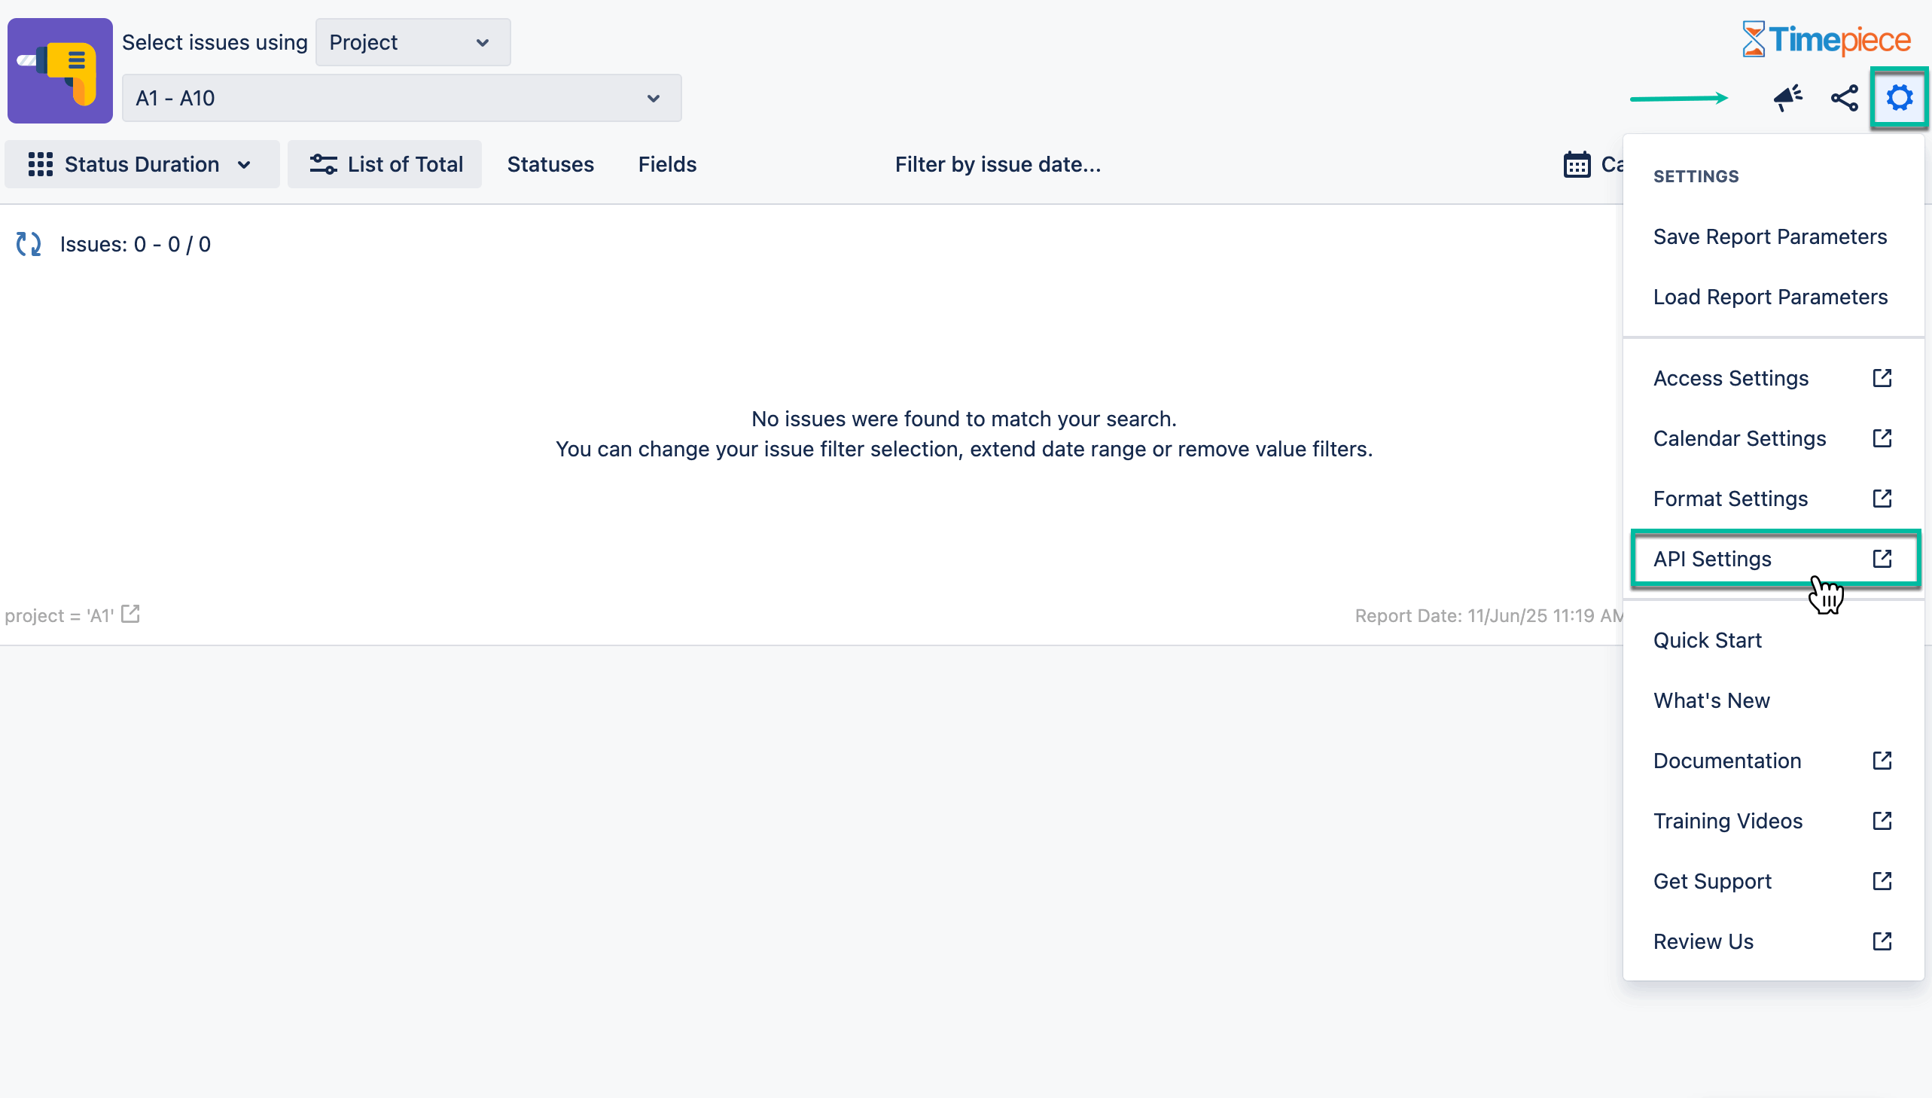Open Calendar Settings from the menu
The image size is (1932, 1098).
tap(1739, 438)
